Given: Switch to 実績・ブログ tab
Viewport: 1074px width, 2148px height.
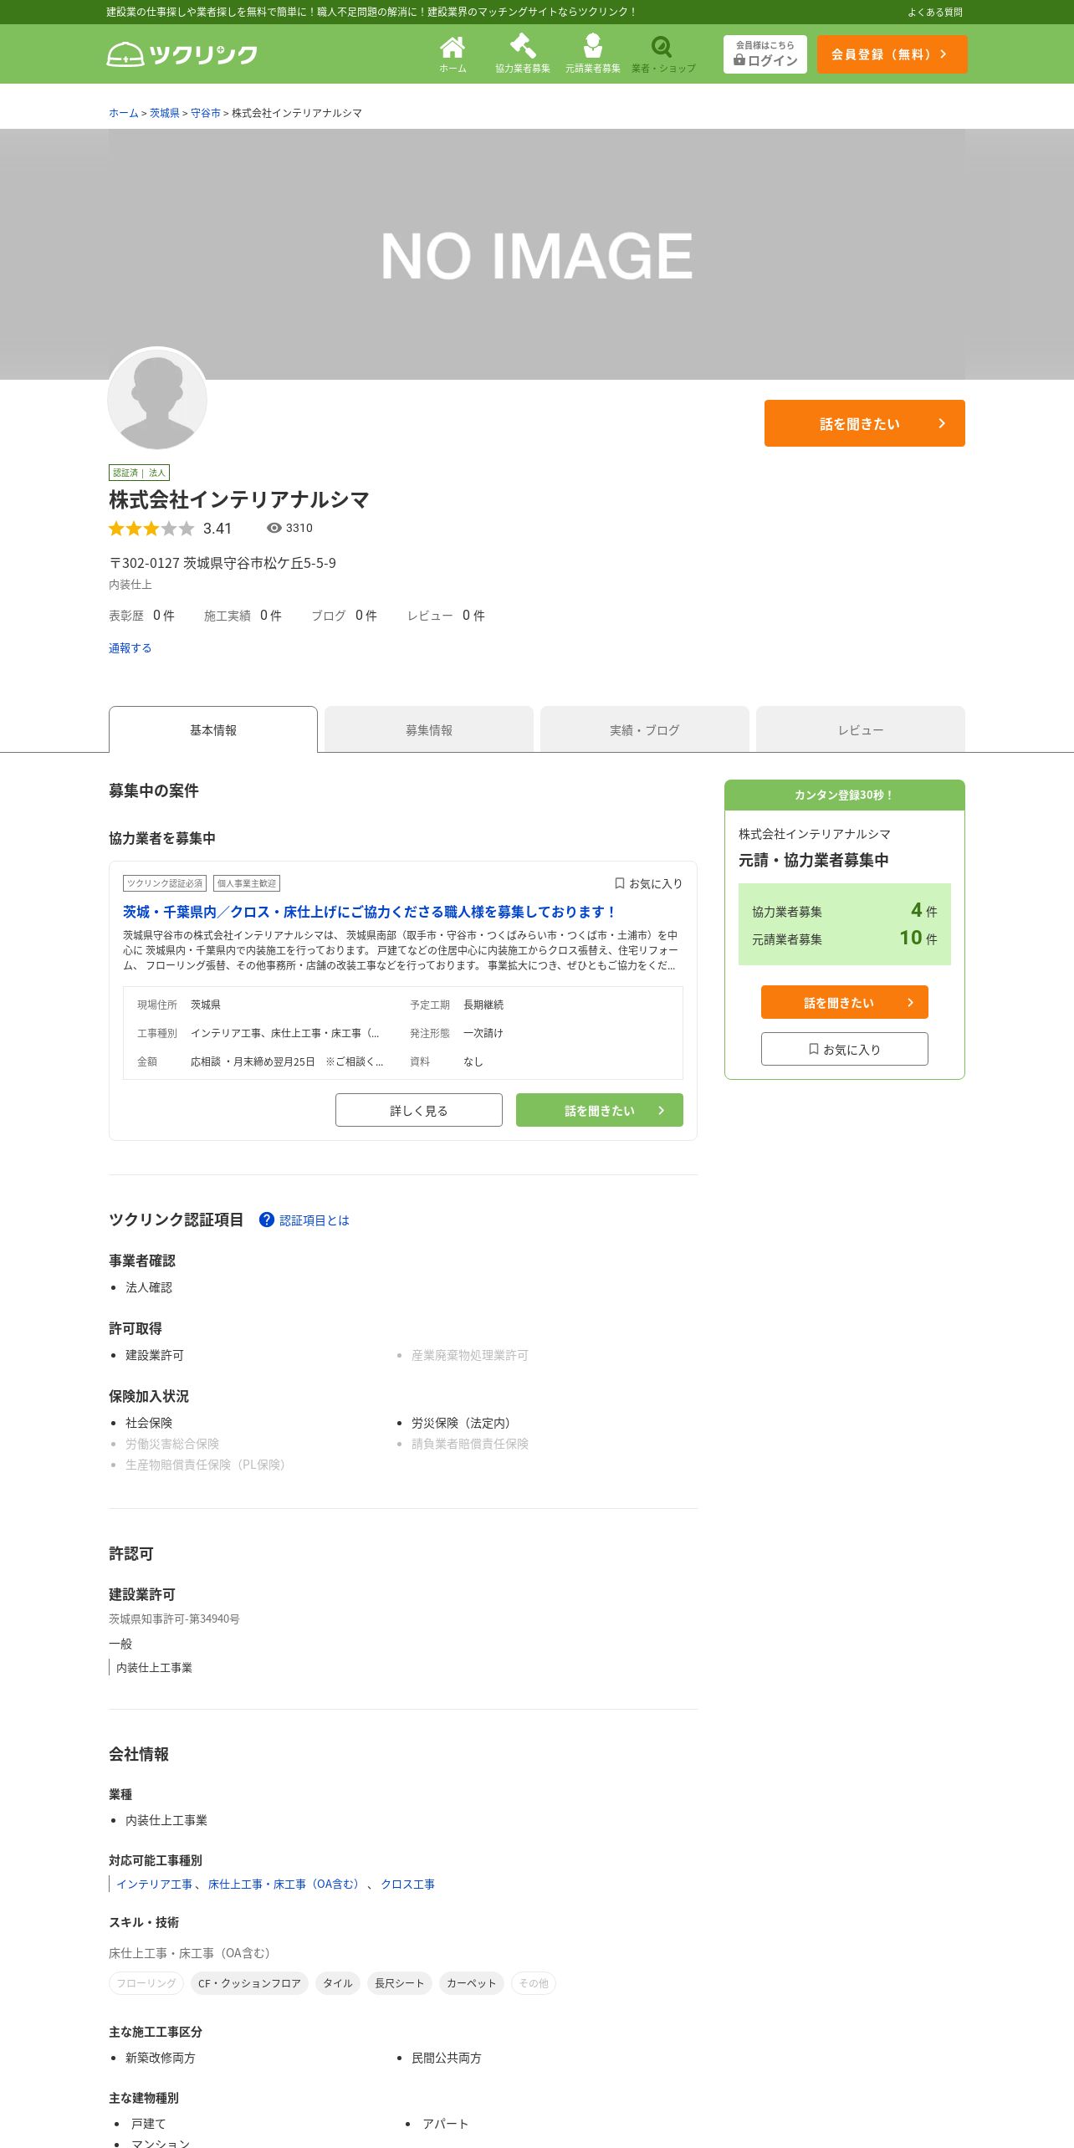Looking at the screenshot, I should pos(645,729).
